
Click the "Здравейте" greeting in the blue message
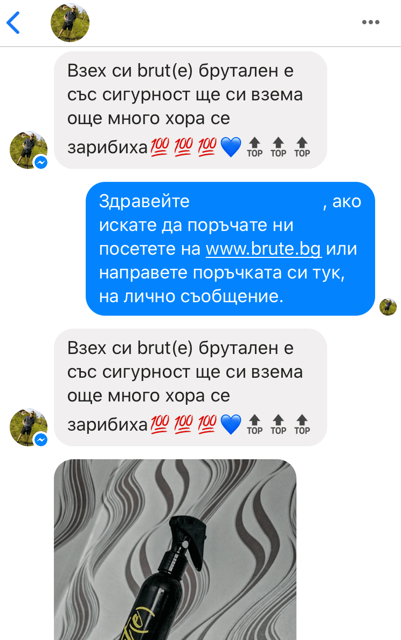click(x=144, y=201)
